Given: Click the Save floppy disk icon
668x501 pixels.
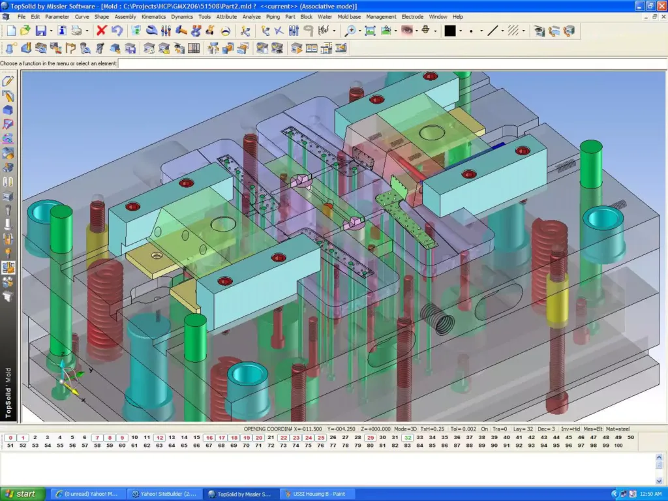Looking at the screenshot, I should (x=40, y=31).
